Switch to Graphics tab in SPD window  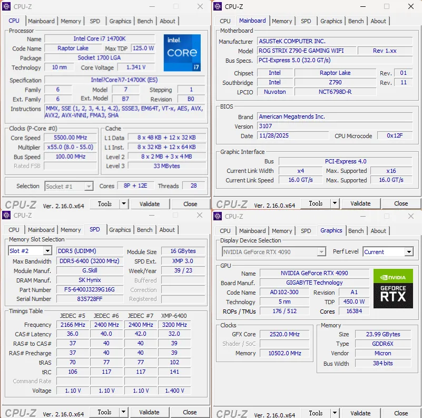(120, 230)
